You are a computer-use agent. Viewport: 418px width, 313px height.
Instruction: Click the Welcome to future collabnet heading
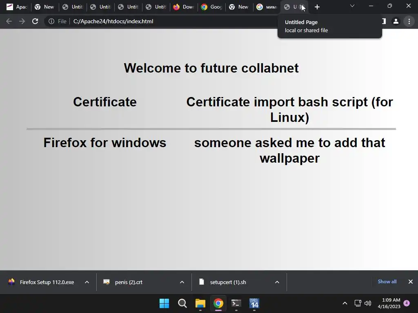[211, 68]
